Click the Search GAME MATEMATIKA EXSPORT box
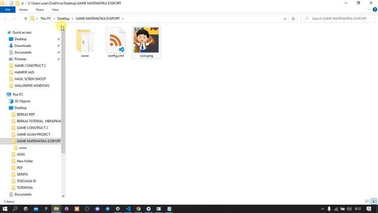The image size is (378, 213). (x=337, y=18)
